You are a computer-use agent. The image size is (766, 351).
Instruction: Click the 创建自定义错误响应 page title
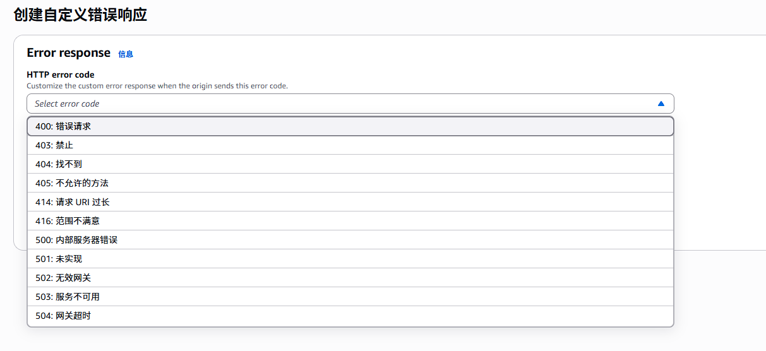[80, 15]
